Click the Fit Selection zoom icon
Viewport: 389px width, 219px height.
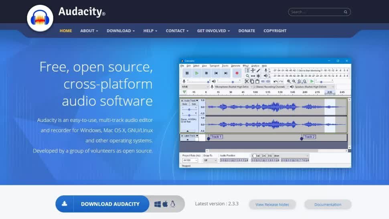[x=299, y=81]
